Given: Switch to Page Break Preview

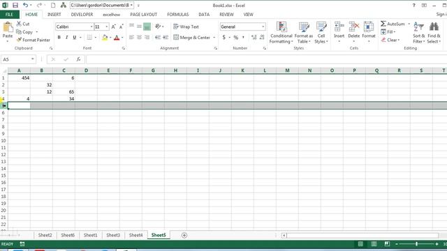Looking at the screenshot, I should pos(387,244).
